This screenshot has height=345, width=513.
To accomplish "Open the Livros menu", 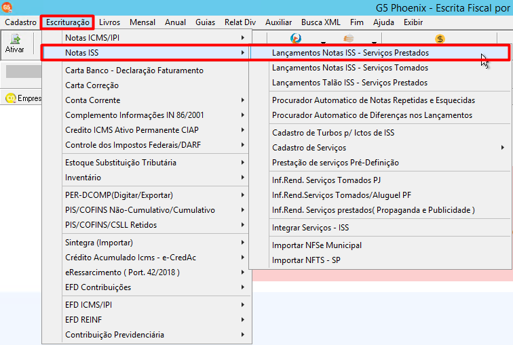I will pos(110,22).
